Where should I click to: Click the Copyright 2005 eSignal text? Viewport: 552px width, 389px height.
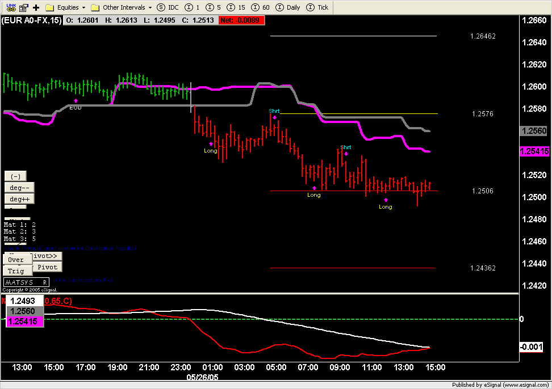tap(30, 290)
